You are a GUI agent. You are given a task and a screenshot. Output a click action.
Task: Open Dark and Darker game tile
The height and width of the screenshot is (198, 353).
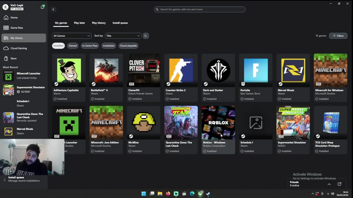click(x=218, y=78)
